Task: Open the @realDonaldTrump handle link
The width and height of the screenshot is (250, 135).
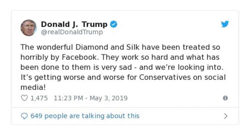Action: pyautogui.click(x=72, y=32)
